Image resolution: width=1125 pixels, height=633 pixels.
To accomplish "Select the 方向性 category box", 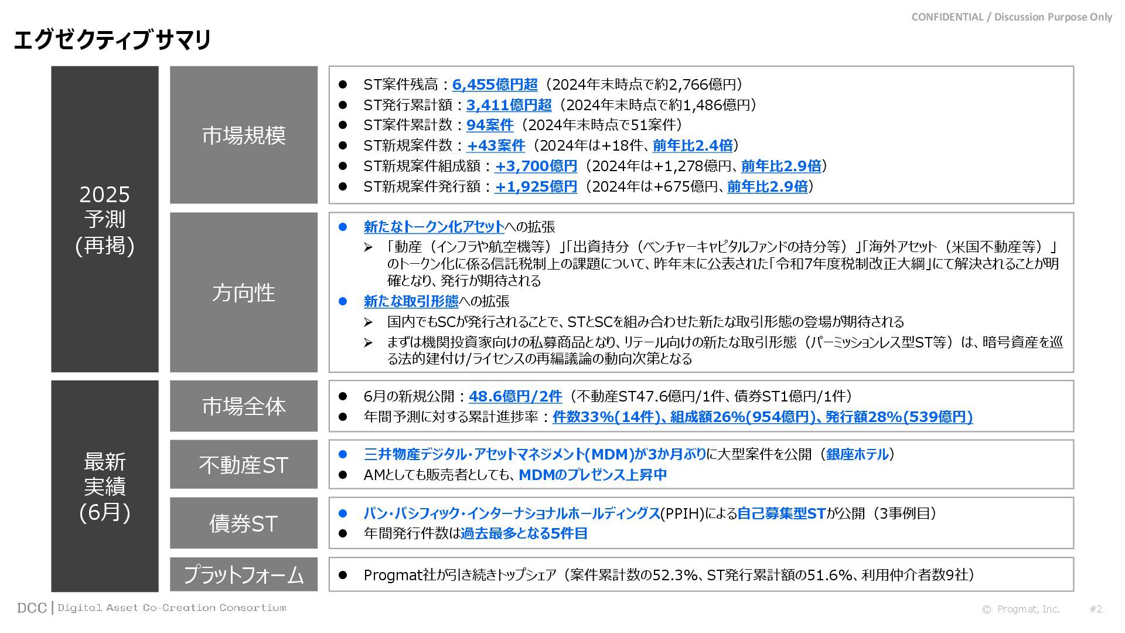I will pos(244,292).
